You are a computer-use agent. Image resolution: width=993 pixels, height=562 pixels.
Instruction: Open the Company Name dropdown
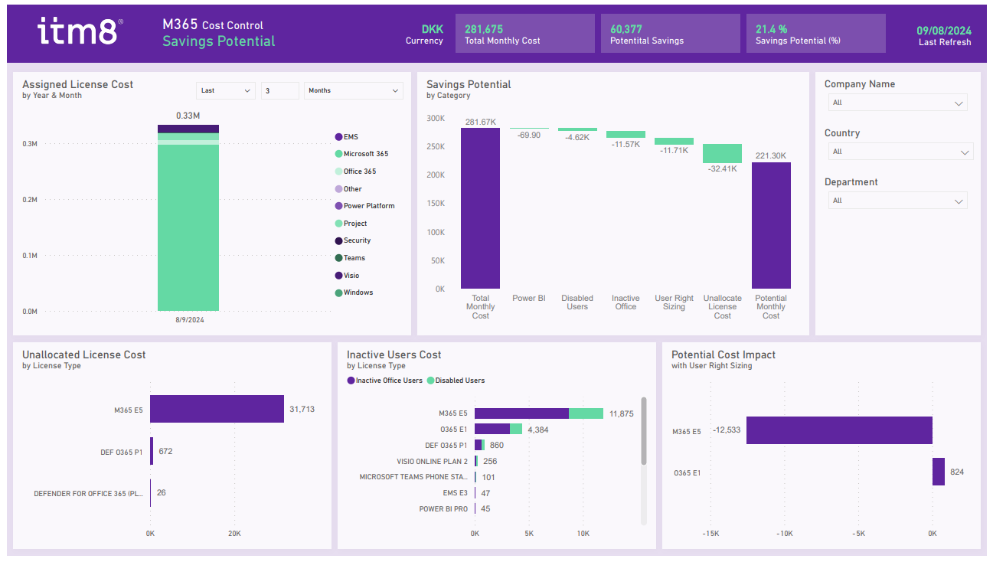pos(897,103)
